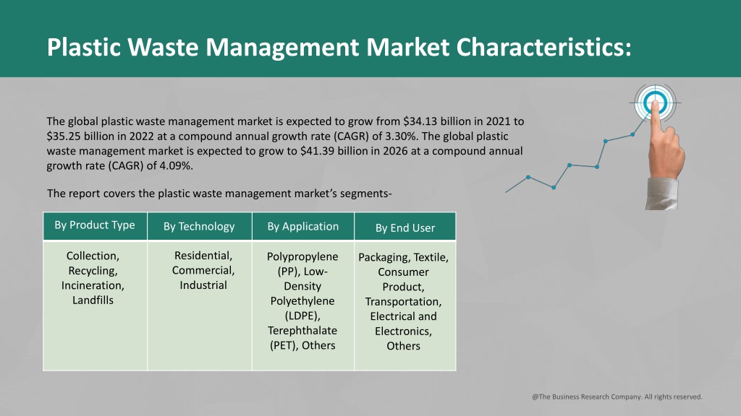Click the line 'The report covers the plastic waste management market's segments-'
Viewport: 741px width, 416px height.
tap(219, 194)
